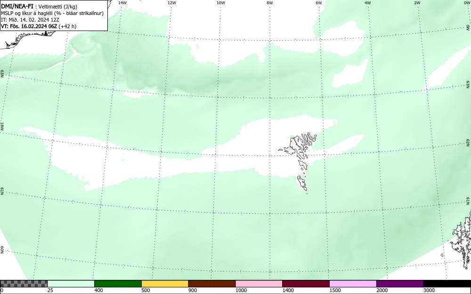The width and height of the screenshot is (471, 294).
Task: Click the 18W label on left edge
Action: [x=2, y=126]
